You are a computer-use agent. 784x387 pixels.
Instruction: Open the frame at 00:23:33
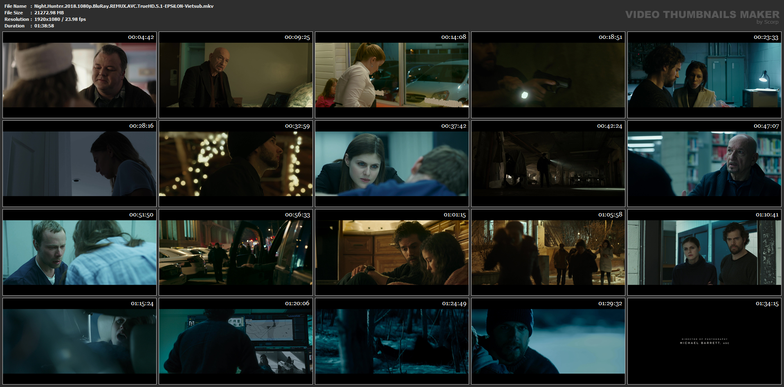pyautogui.click(x=704, y=75)
